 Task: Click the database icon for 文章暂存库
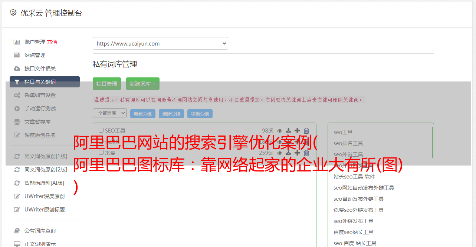click(17, 122)
